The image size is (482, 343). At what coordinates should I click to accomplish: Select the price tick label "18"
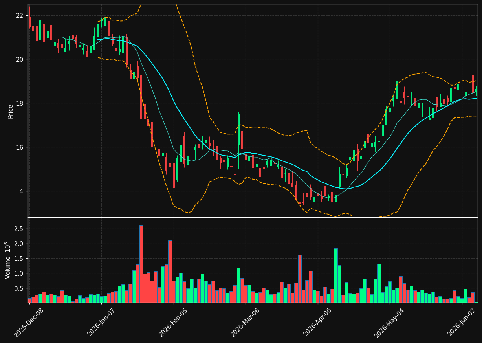click(20, 103)
